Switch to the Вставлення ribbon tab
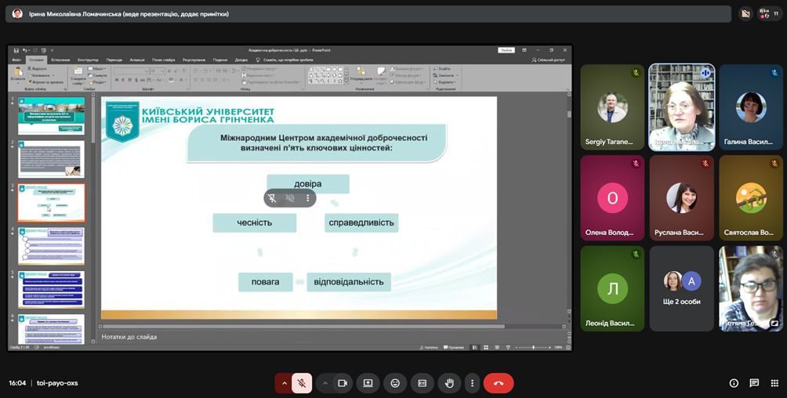Viewport: 787px width, 398px height. [60, 60]
